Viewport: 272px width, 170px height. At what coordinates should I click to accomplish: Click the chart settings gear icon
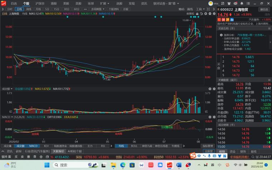coord(214,13)
